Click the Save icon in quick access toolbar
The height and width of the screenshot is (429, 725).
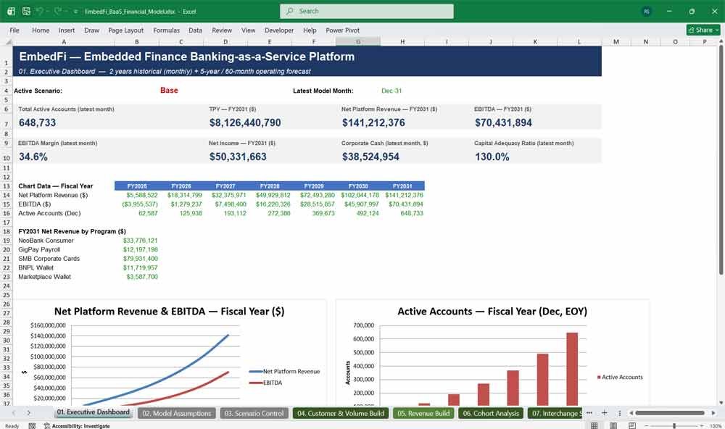[x=26, y=11]
